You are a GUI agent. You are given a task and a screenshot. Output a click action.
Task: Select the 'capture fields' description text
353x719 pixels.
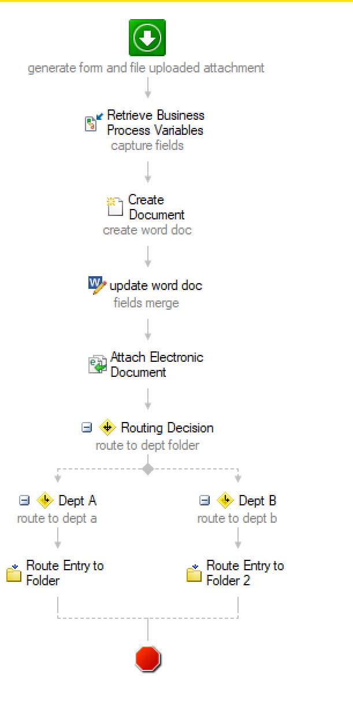click(x=147, y=145)
